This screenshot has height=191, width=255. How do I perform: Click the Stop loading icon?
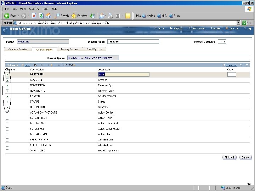coord(34,16)
